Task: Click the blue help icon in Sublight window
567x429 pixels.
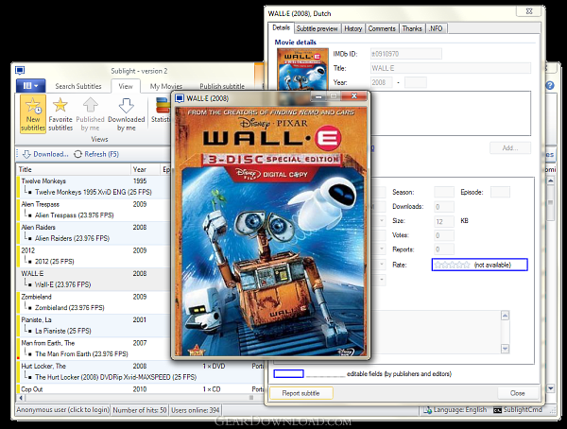Action: click(x=550, y=85)
